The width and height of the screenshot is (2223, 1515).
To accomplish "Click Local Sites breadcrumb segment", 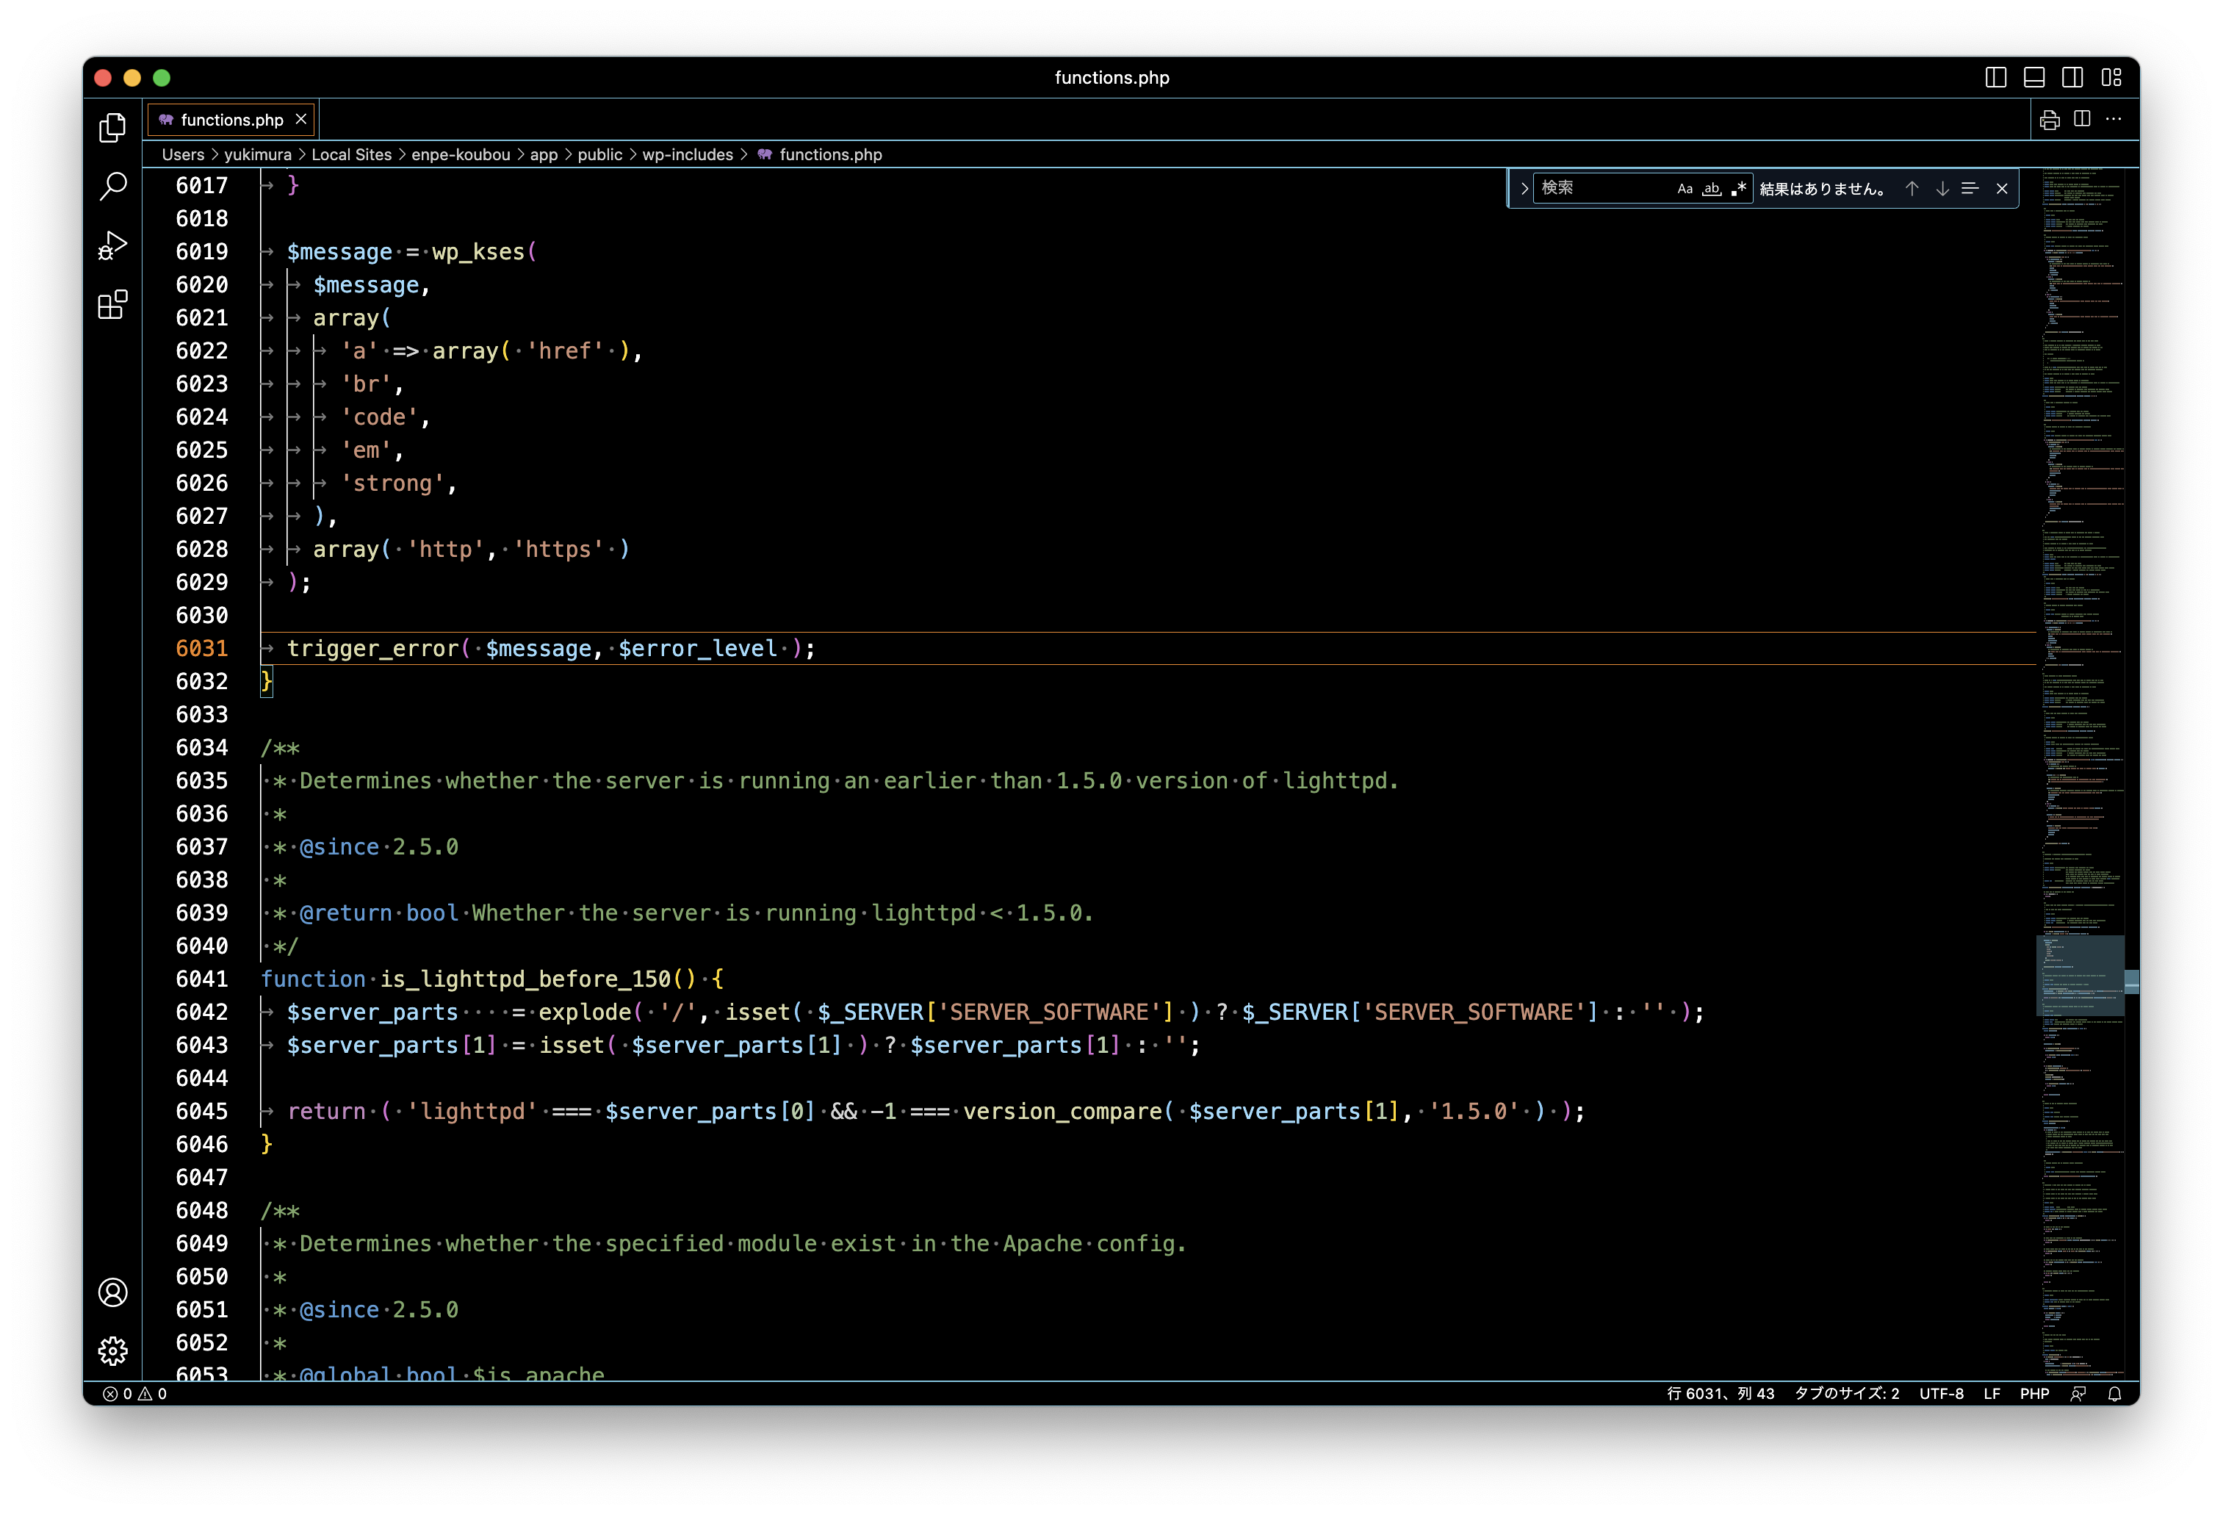I will click(351, 154).
